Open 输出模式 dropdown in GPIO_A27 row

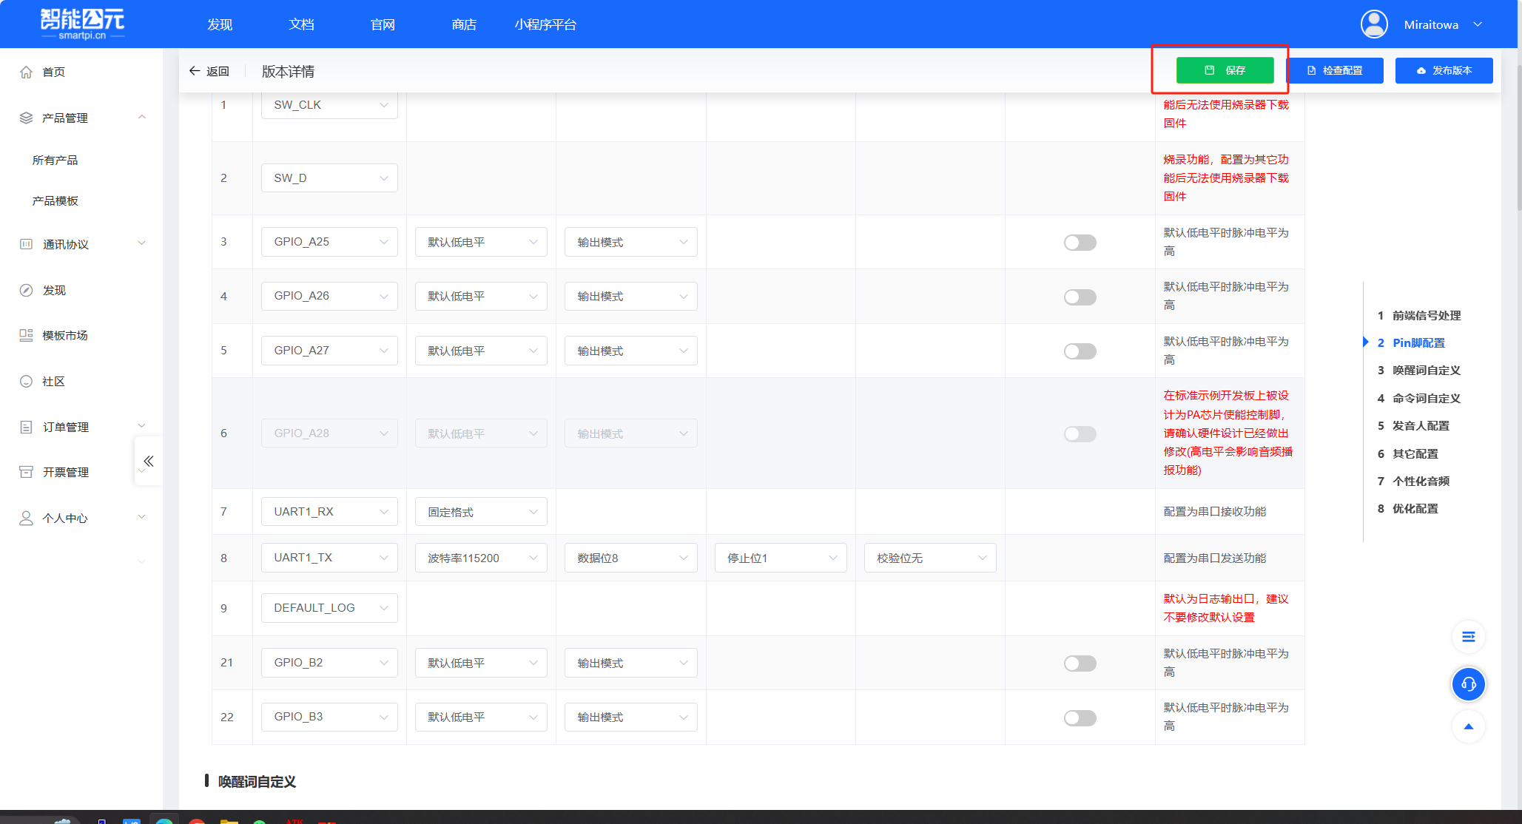(631, 351)
